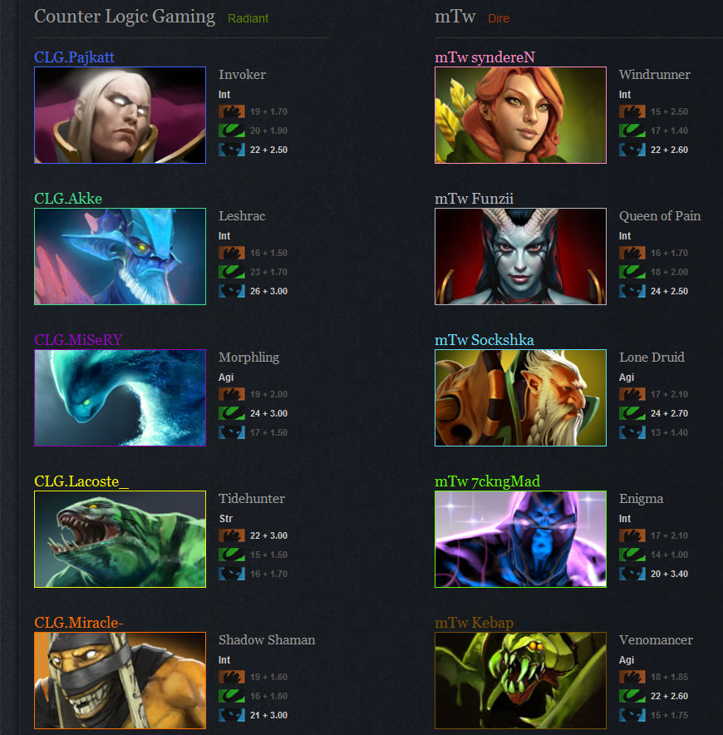Click Morphling's intelligence attribute icon
The width and height of the screenshot is (723, 735).
click(232, 432)
